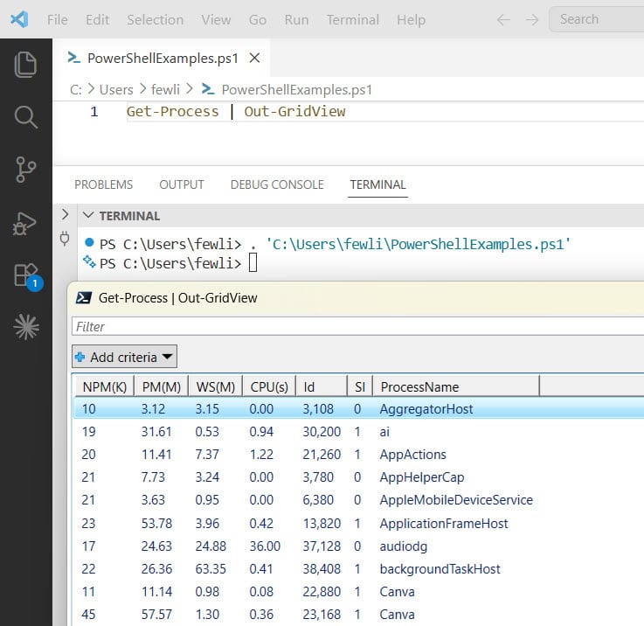The height and width of the screenshot is (626, 644).
Task: Click the blue plus icon in Add criteria
Action: pyautogui.click(x=80, y=358)
